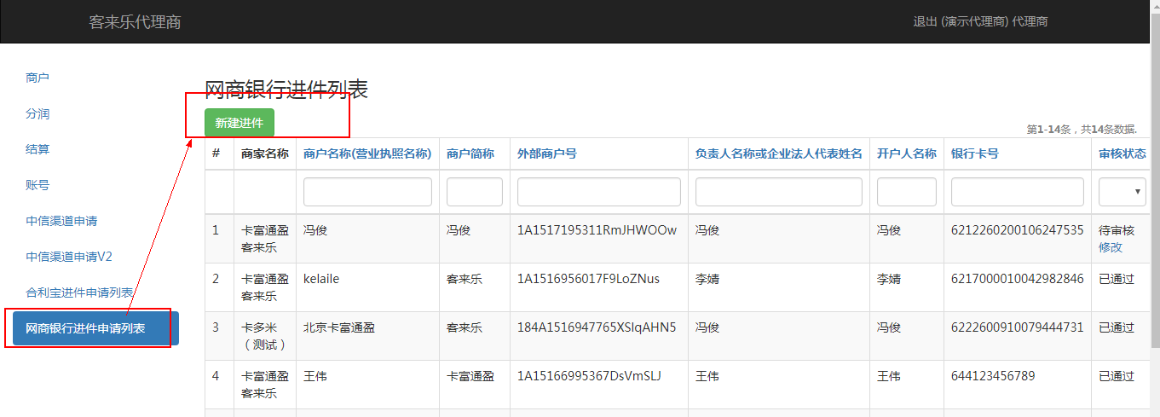This screenshot has height=417, width=1160.
Task: Focus the 商户名称(营业执照名称) filter input
Action: (367, 192)
